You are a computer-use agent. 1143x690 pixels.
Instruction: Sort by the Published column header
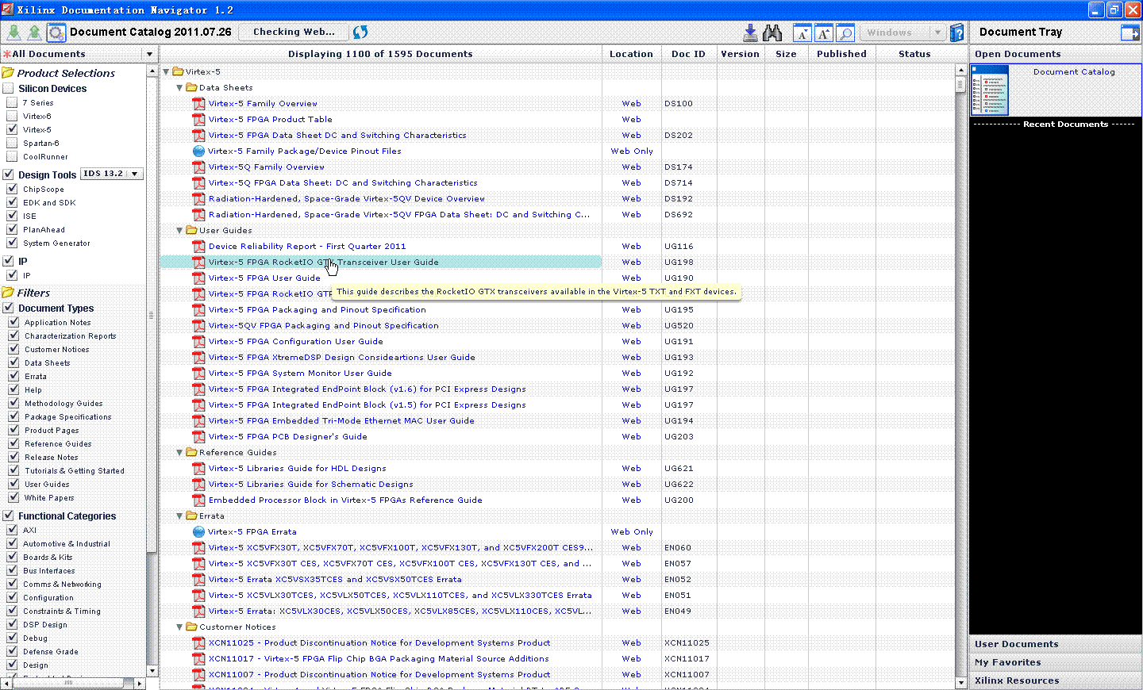tap(841, 54)
